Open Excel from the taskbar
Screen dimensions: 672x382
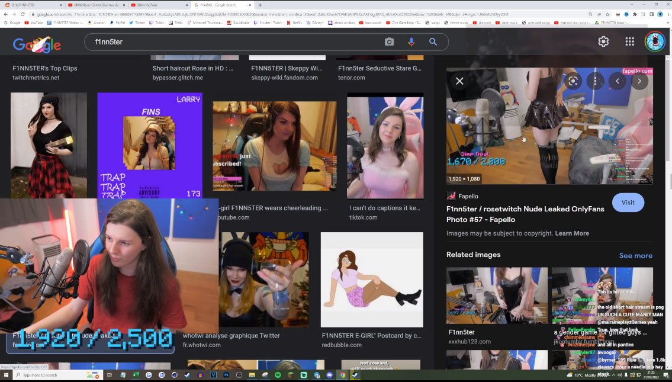click(x=136, y=375)
